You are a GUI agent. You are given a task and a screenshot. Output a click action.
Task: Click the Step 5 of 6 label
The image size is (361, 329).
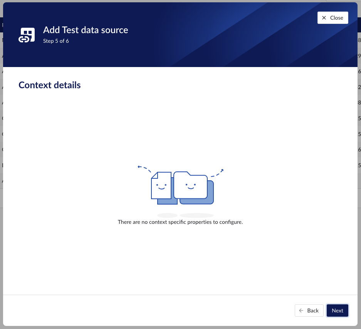(56, 40)
